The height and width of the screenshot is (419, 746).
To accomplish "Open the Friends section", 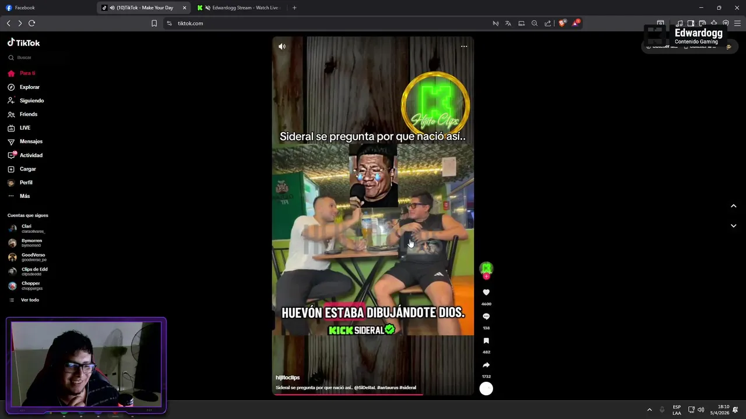I will pos(22,114).
